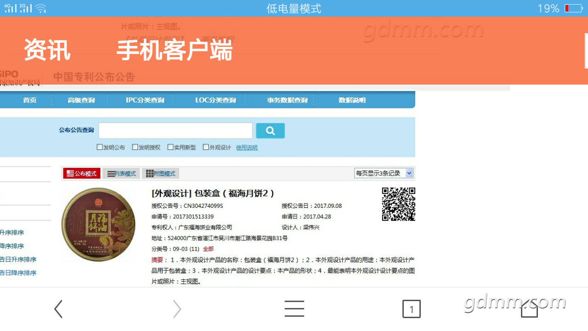588x331 pixels.
Task: Open the IPC分类查询 nav item
Action: click(145, 100)
